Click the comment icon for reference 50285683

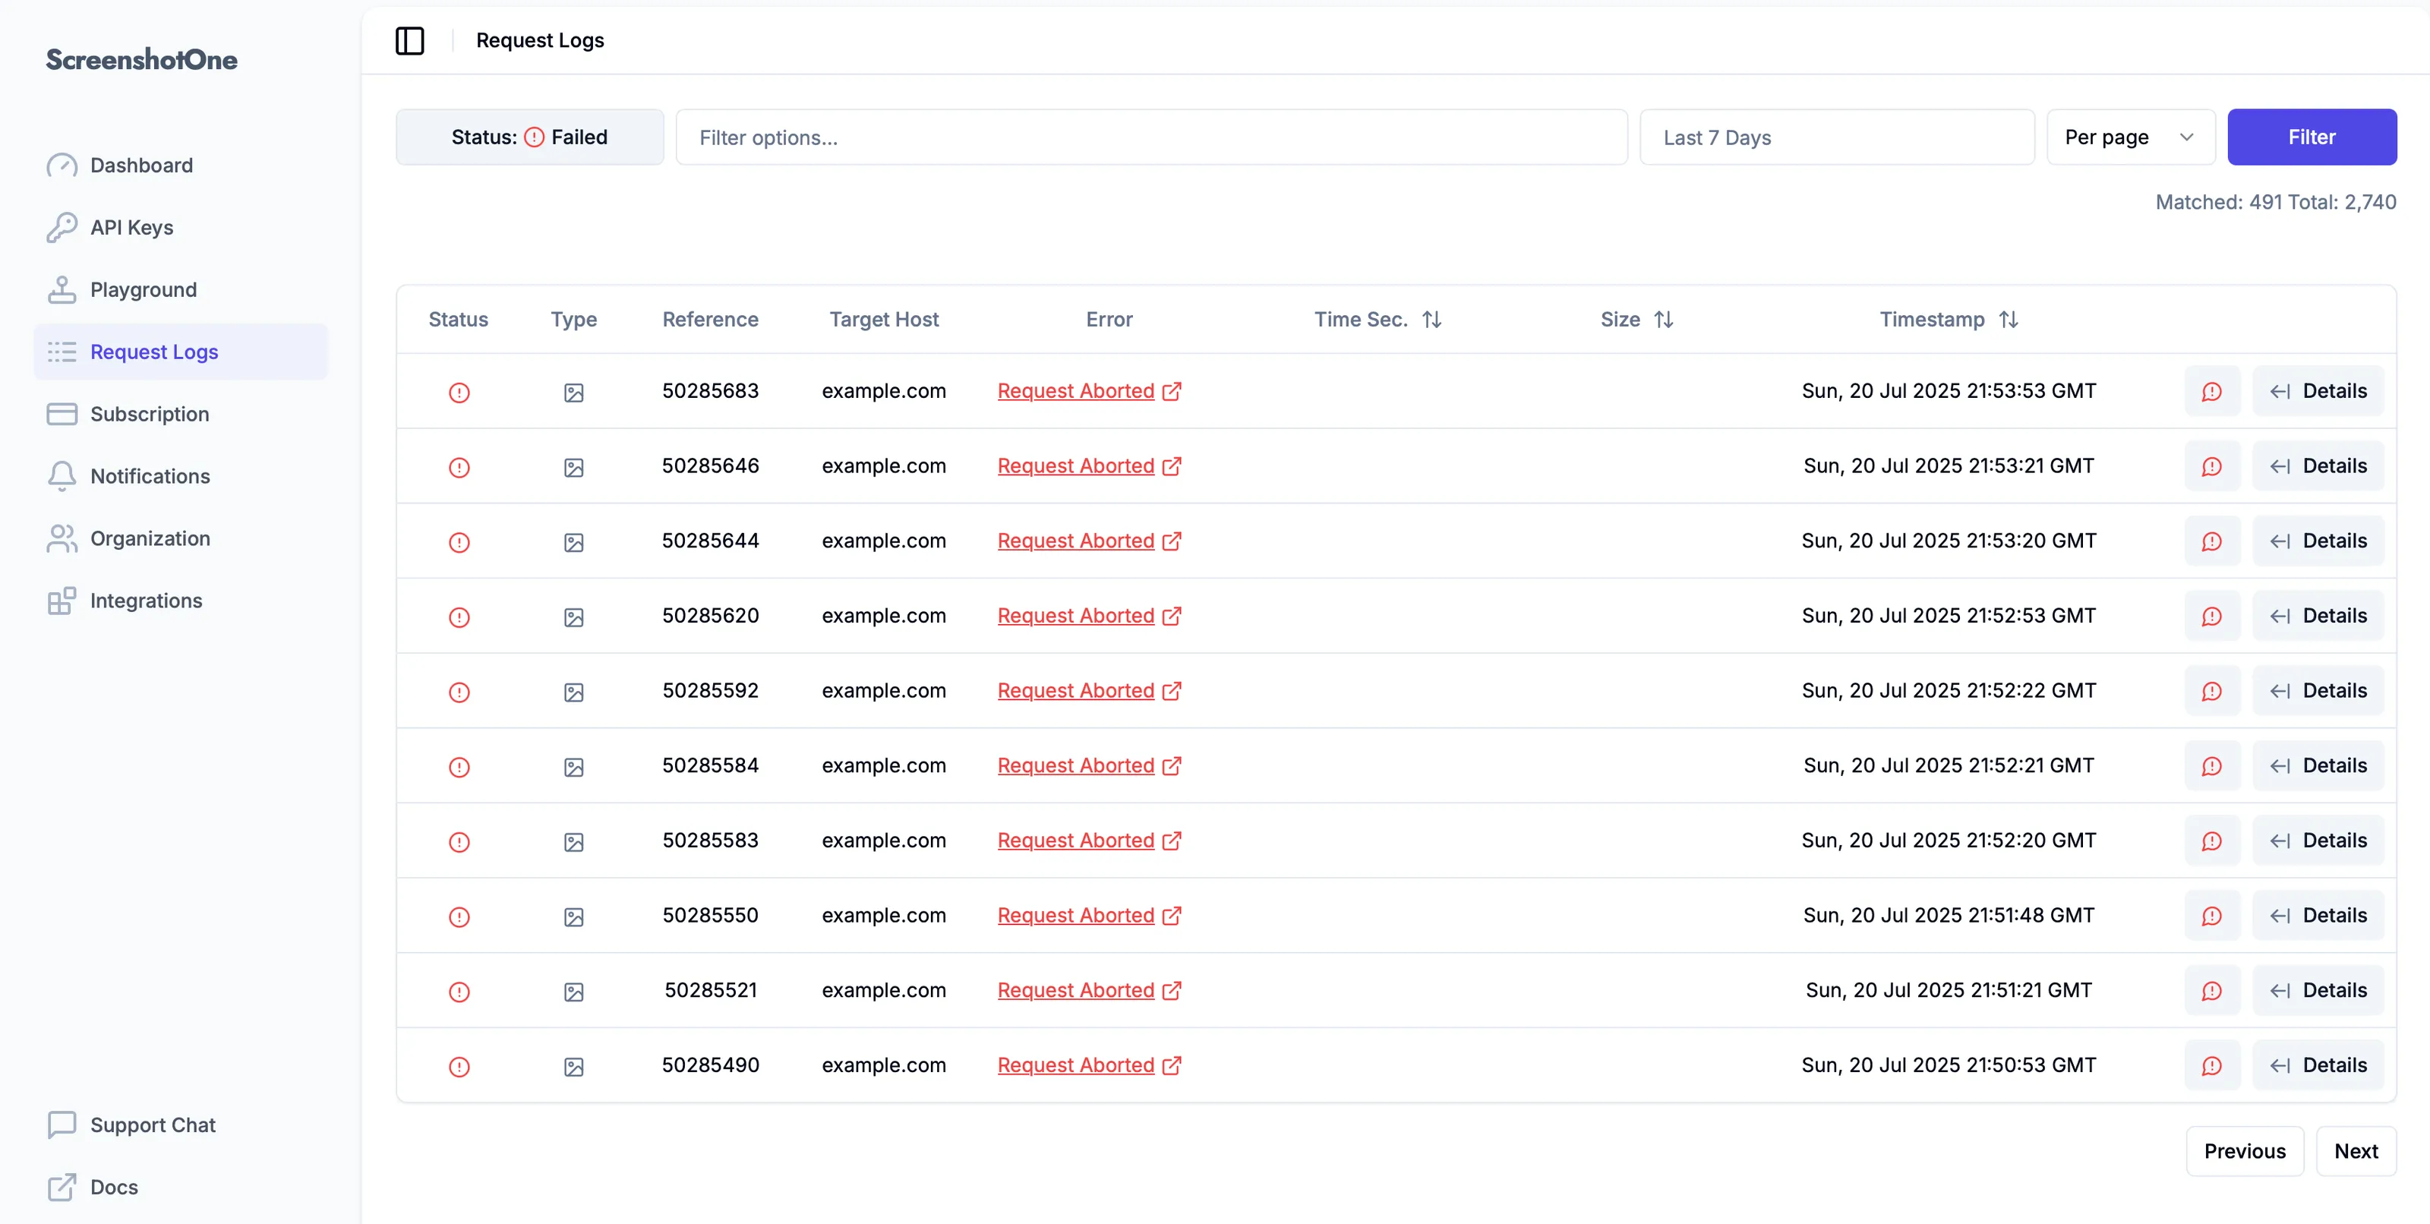2211,391
